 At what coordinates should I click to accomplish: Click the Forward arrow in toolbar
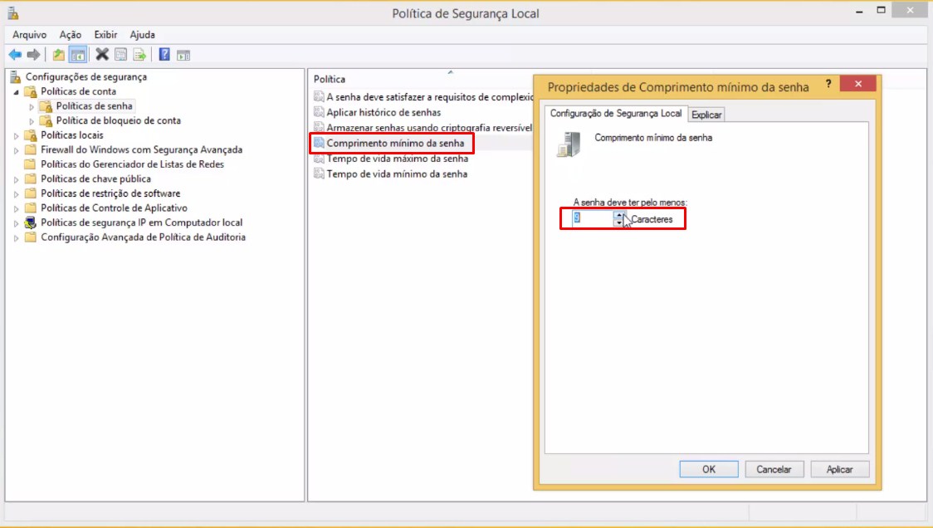34,55
